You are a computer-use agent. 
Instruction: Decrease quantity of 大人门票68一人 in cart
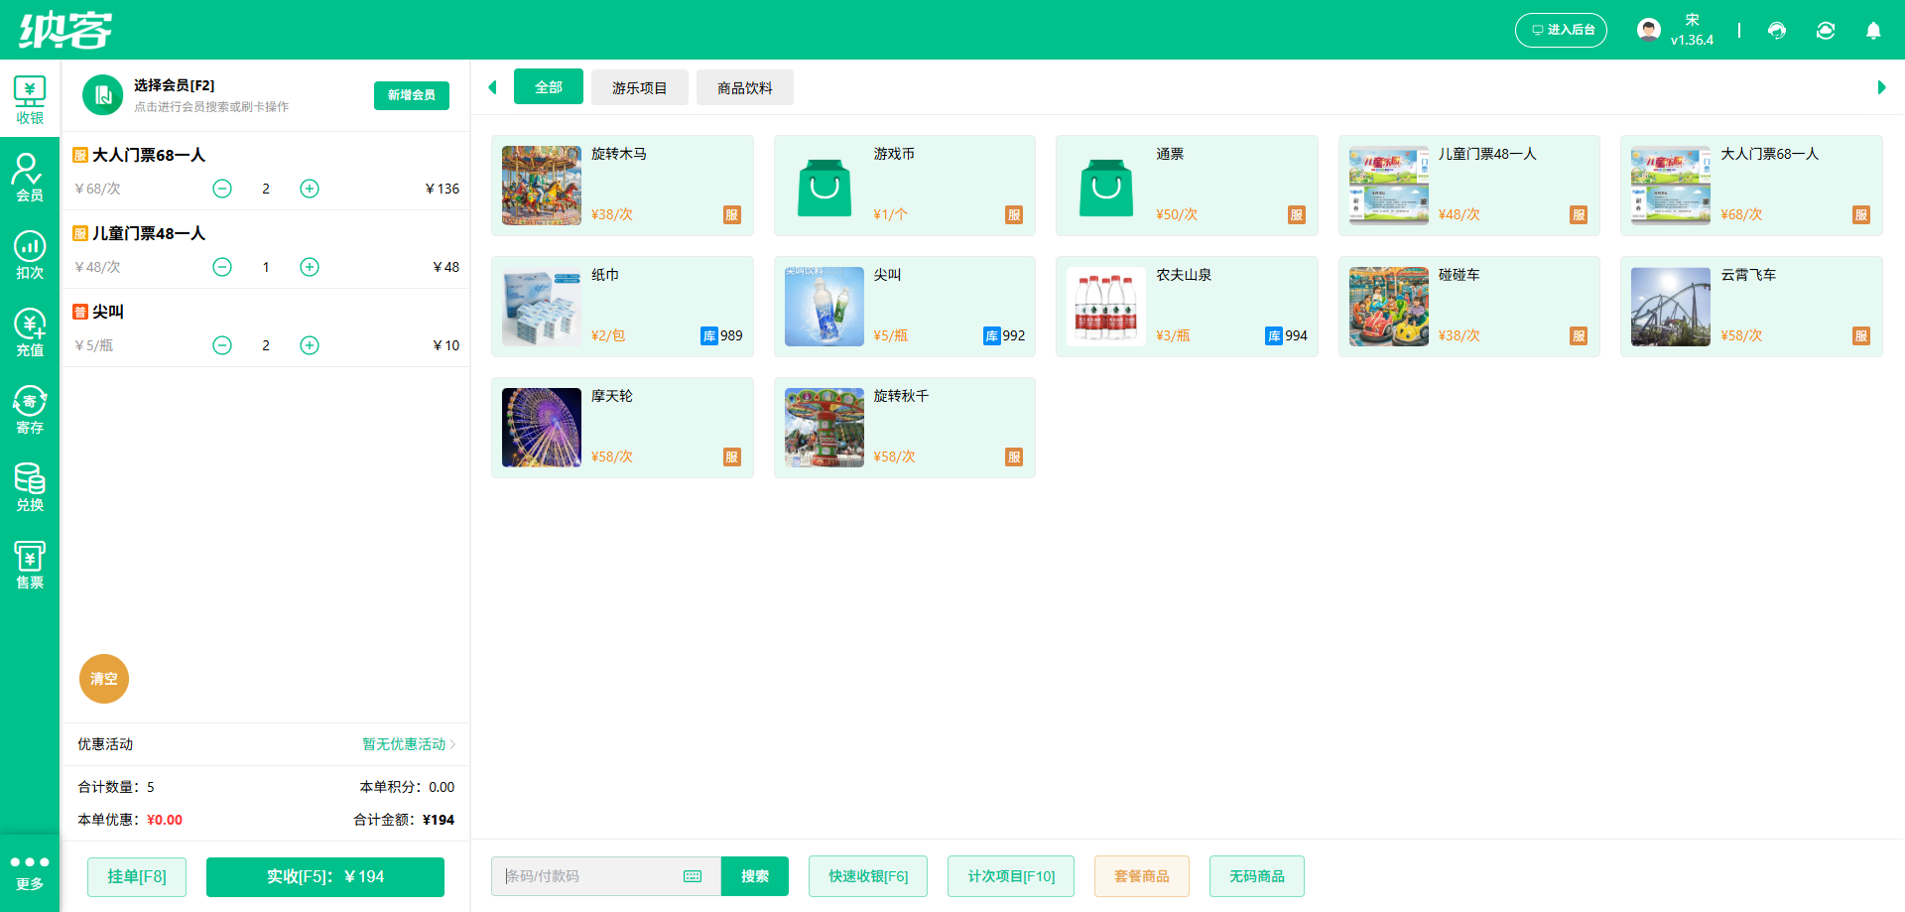point(222,189)
